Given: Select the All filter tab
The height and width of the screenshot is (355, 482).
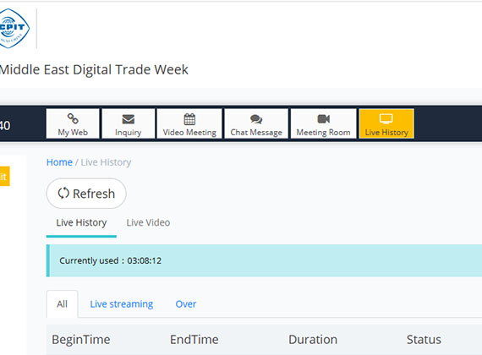Looking at the screenshot, I should [62, 304].
